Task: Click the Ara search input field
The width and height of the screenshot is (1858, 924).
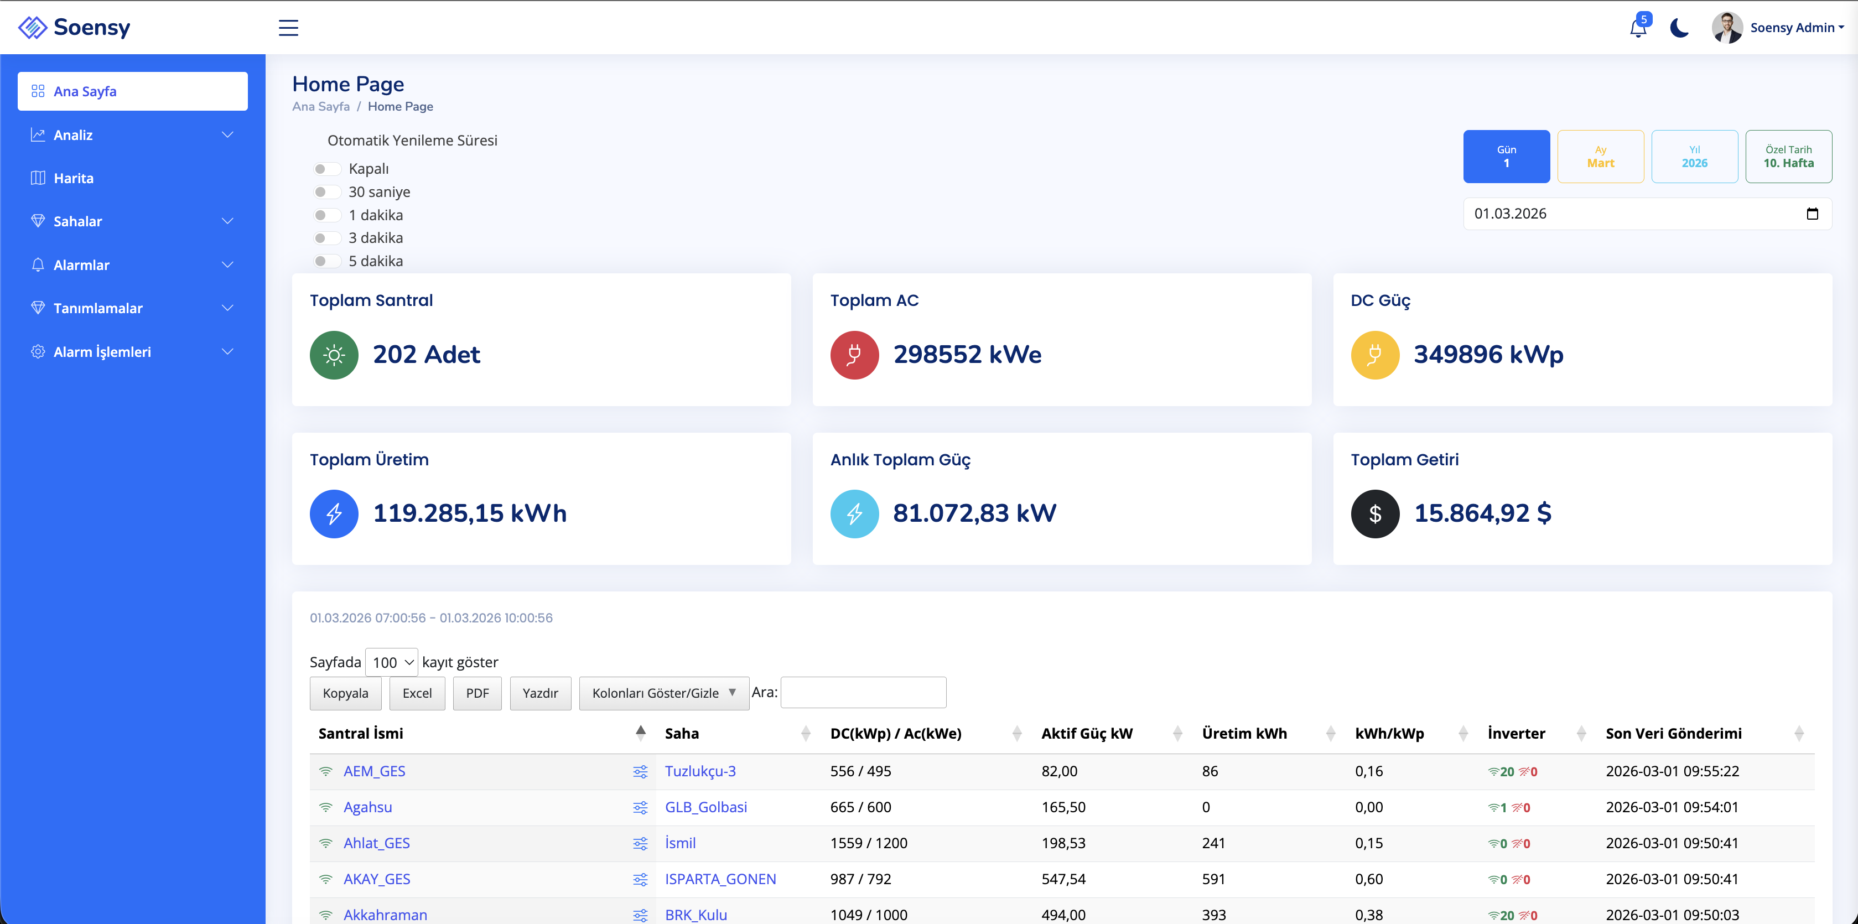Action: 863,693
